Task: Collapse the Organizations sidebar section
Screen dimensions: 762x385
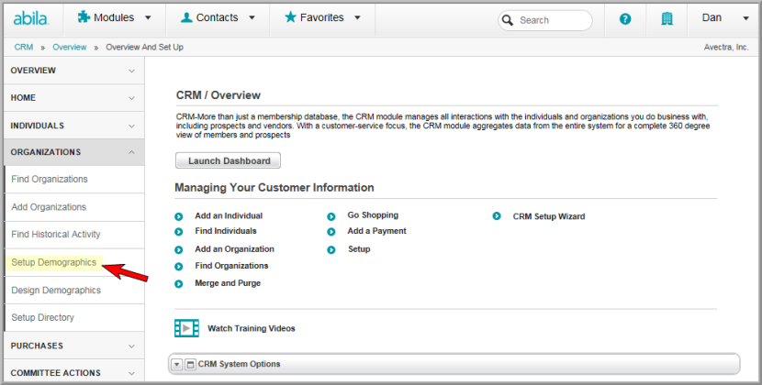Action: click(x=73, y=152)
